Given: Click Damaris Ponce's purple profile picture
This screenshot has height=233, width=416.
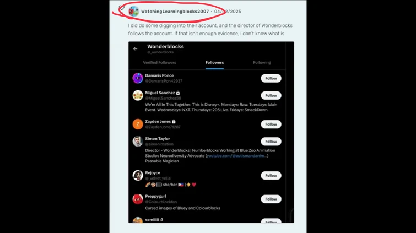Looking at the screenshot, I should pyautogui.click(x=138, y=78).
